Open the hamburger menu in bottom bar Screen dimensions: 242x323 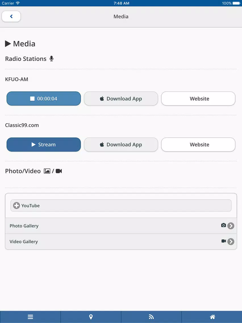coord(30,317)
